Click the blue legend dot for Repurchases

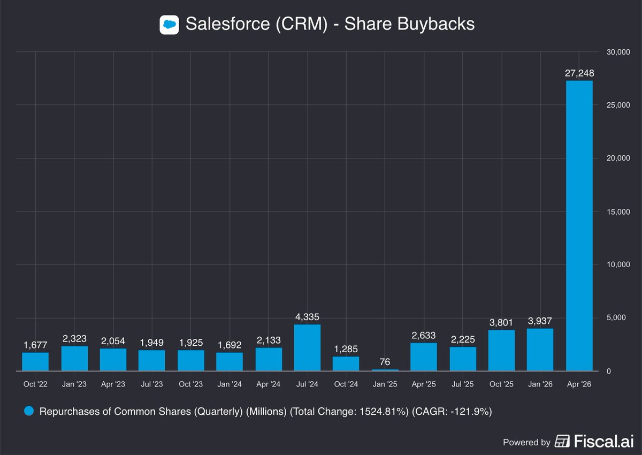(x=29, y=411)
